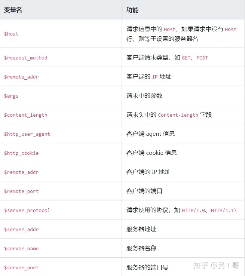Viewport: 245px width, 276px height.
Task: Click the "功能" column header
Action: tap(132, 10)
